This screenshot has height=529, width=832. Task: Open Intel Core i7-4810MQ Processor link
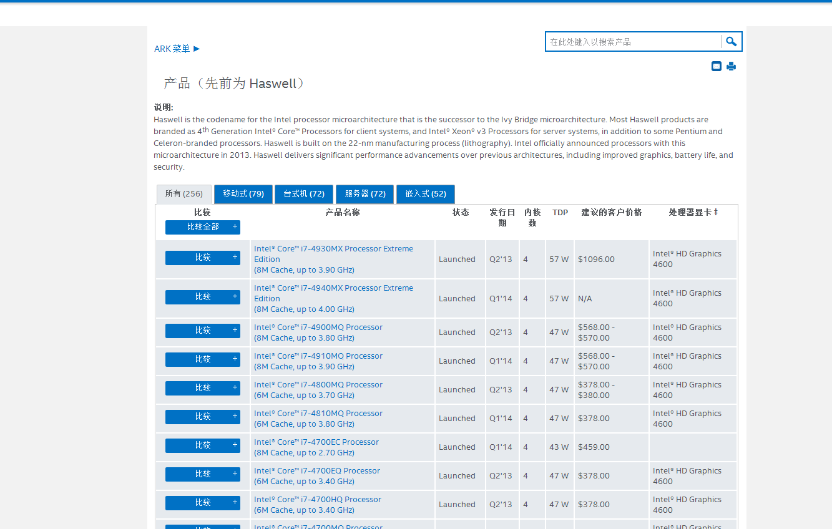click(318, 419)
